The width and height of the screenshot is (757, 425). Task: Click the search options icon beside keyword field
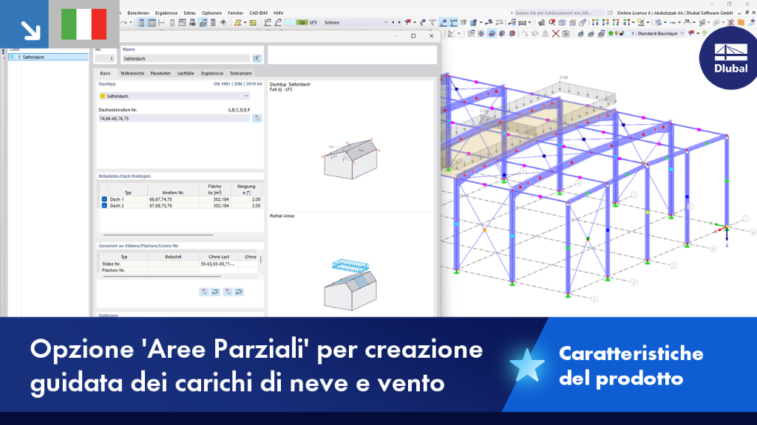(610, 13)
